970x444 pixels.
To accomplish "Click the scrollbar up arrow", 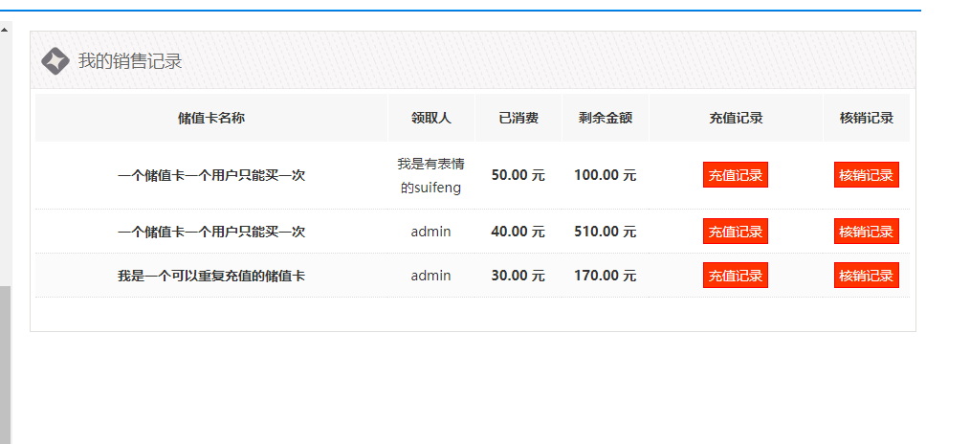I will 5,29.
